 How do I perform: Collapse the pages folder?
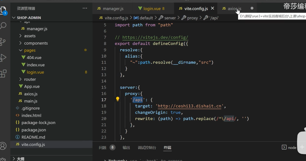click(x=30, y=50)
